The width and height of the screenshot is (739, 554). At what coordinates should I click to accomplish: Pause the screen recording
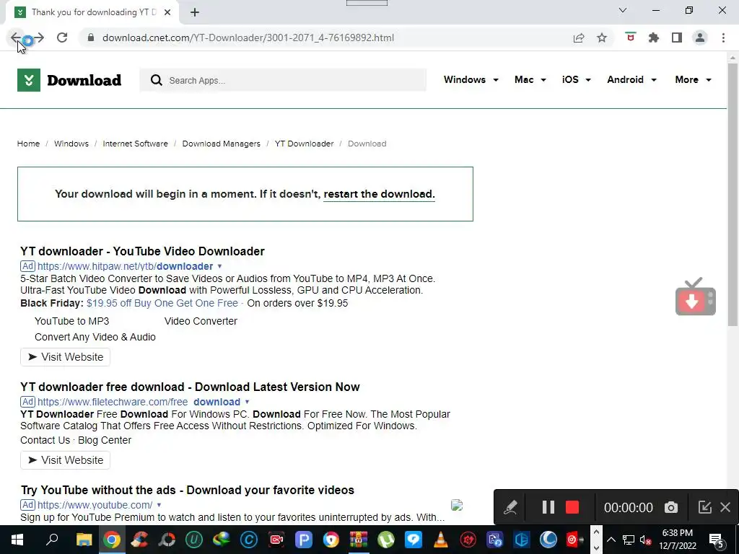(548, 507)
